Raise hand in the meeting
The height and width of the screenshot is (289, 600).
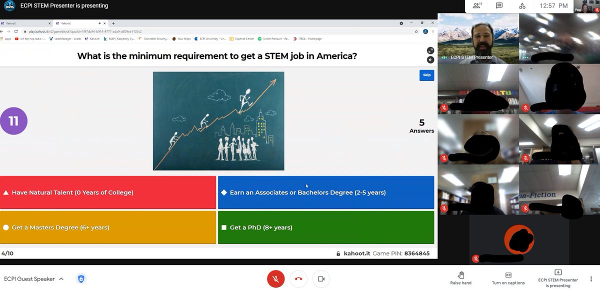click(460, 278)
